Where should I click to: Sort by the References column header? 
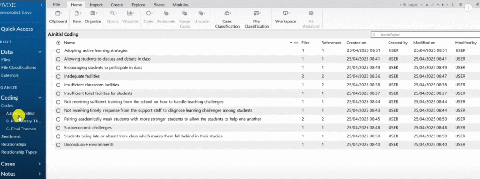click(x=331, y=43)
